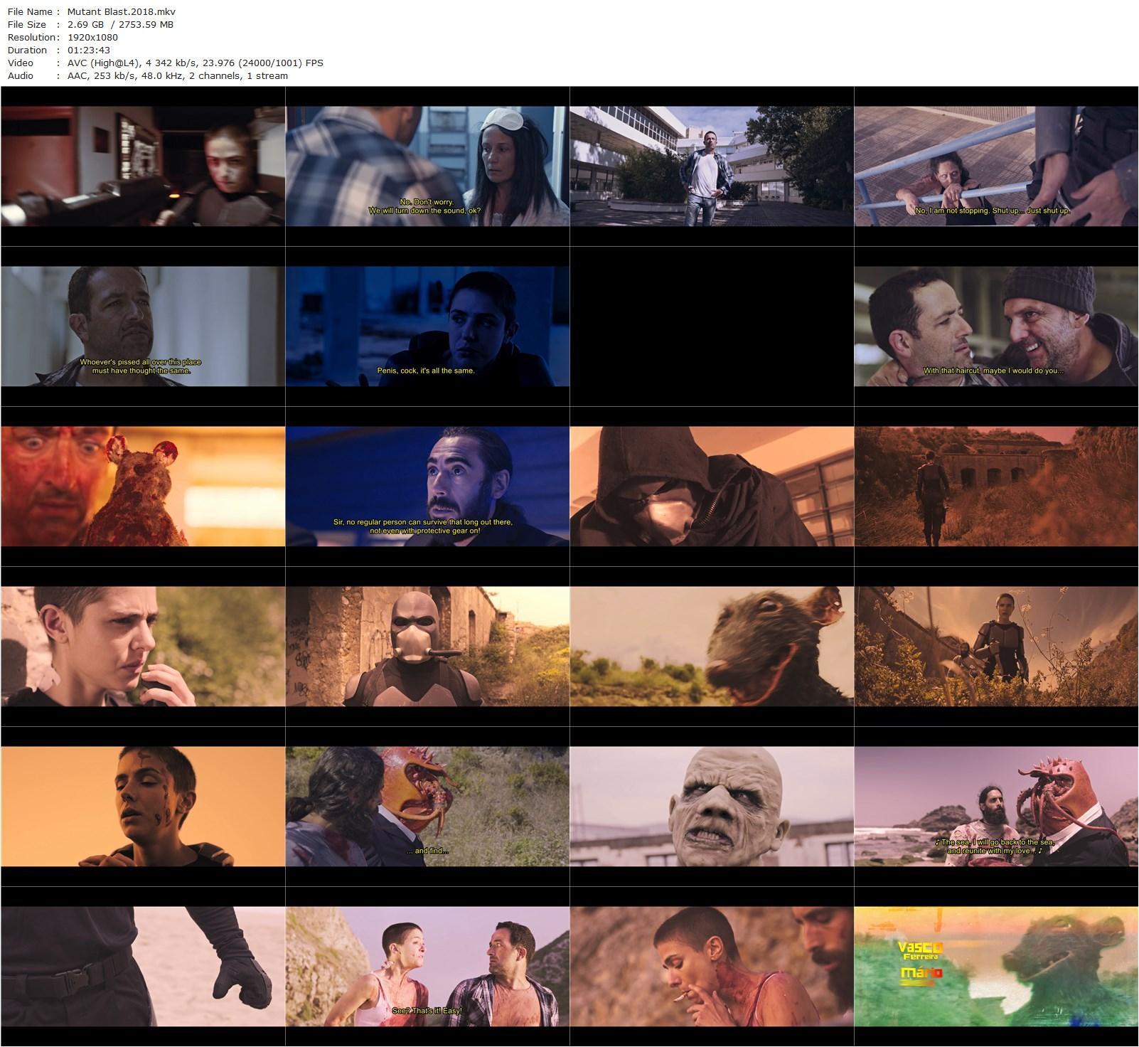Click the '... and find...' lobster-head frame

tap(427, 807)
